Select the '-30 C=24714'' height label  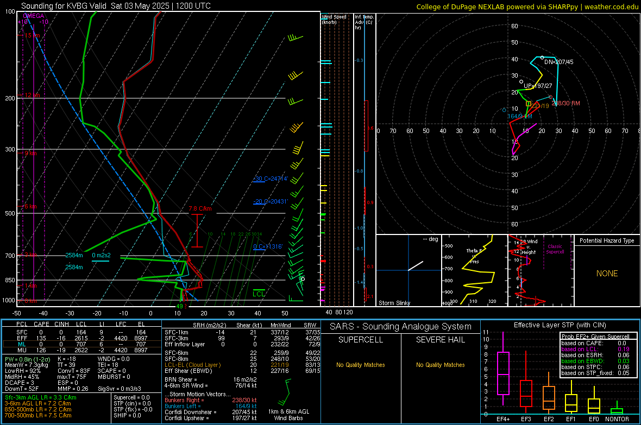pyautogui.click(x=271, y=179)
